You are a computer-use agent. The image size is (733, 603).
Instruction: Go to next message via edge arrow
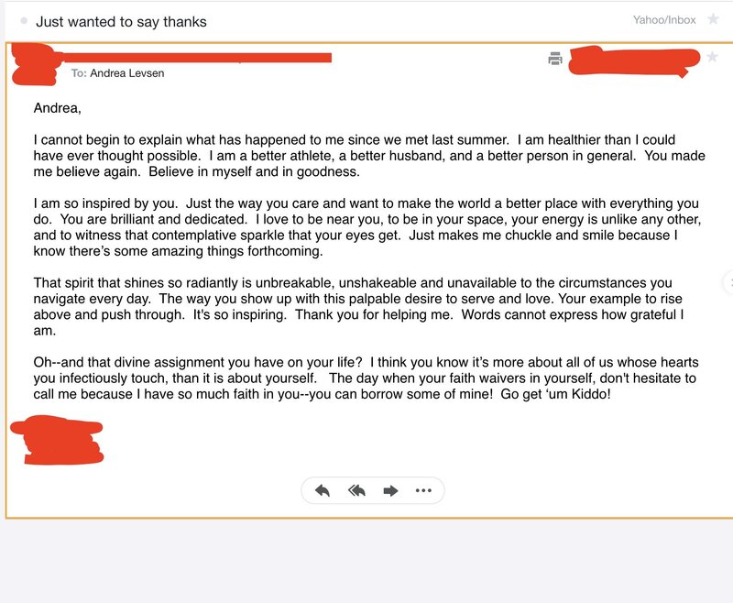[728, 282]
